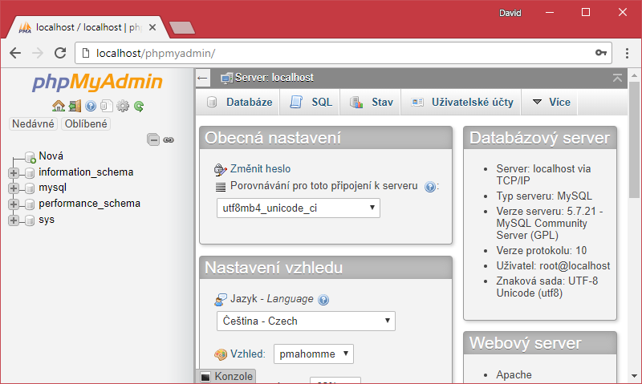This screenshot has height=384, width=642.
Task: Click the scrollbar up arrow
Action: [x=634, y=75]
